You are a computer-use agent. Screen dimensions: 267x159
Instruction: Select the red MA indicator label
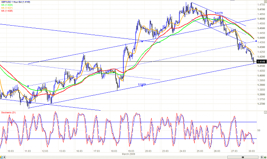pos(7,11)
